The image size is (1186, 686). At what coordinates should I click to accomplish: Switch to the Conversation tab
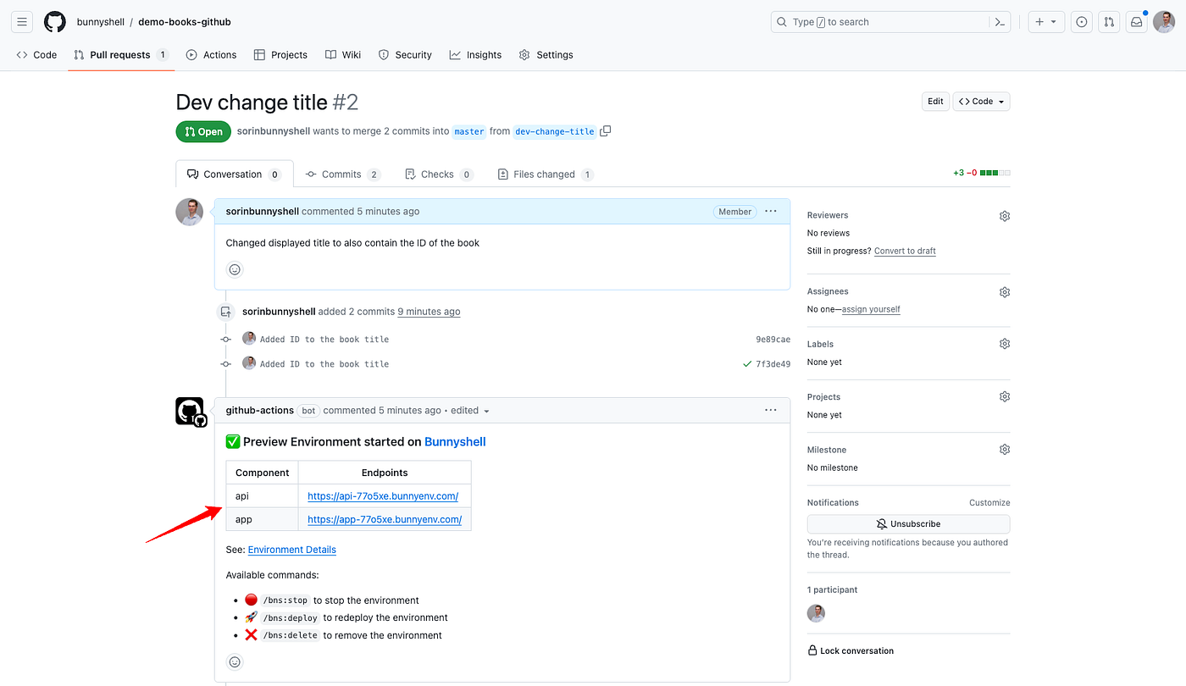[x=235, y=174]
